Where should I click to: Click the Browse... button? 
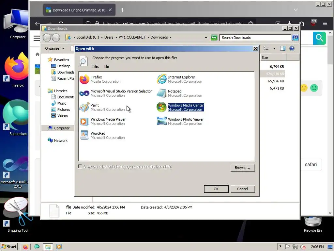242,168
